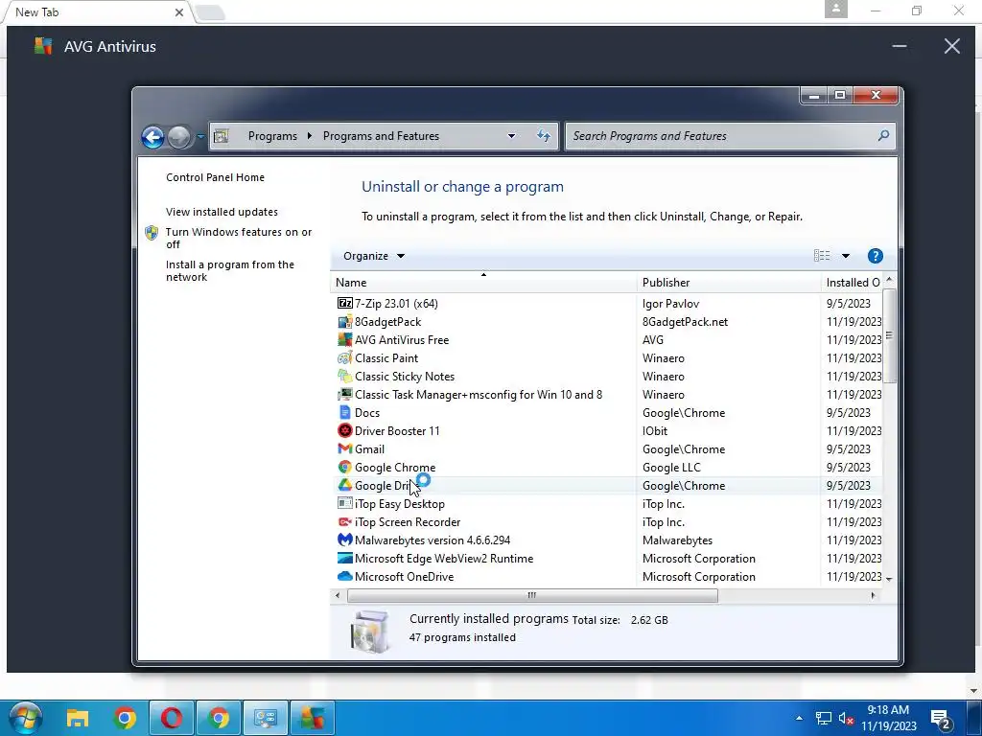This screenshot has height=736, width=982.
Task: Click the Classic Task Manager icon
Action: coord(344,394)
